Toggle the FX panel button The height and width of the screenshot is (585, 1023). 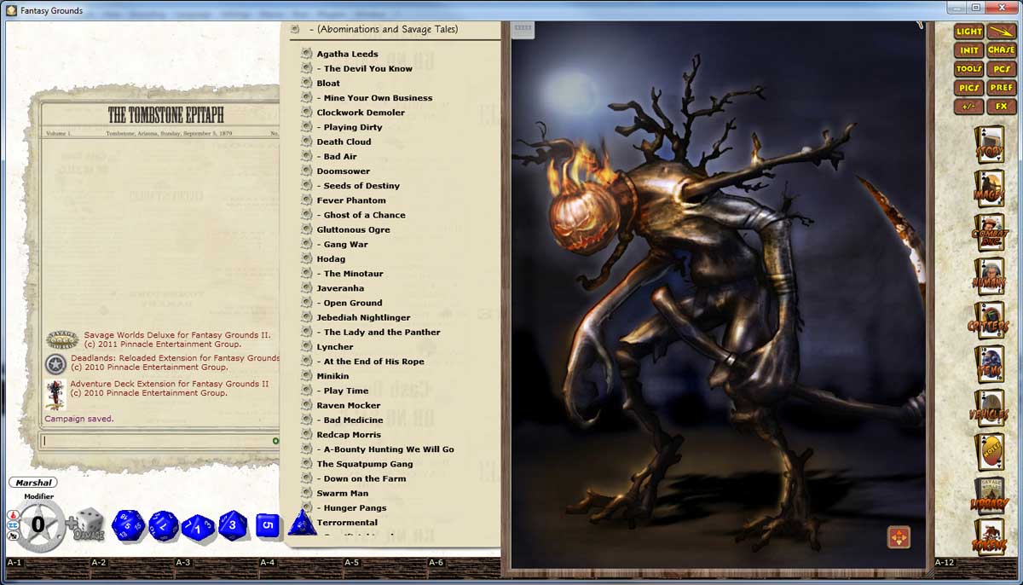[x=1002, y=106]
